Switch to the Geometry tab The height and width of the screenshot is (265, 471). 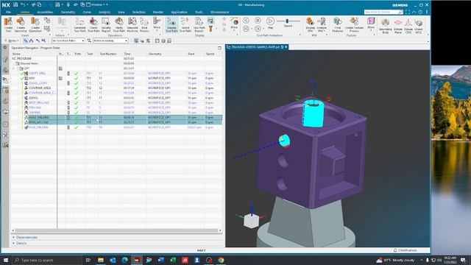68,12
